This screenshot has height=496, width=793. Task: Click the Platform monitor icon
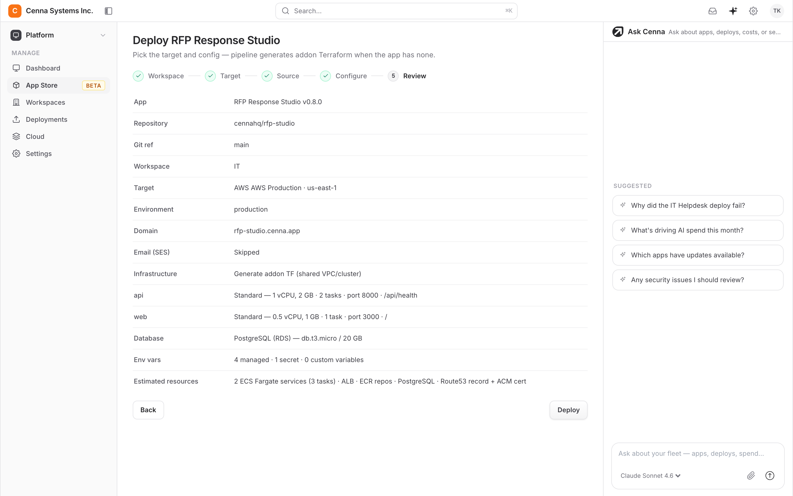coord(16,35)
